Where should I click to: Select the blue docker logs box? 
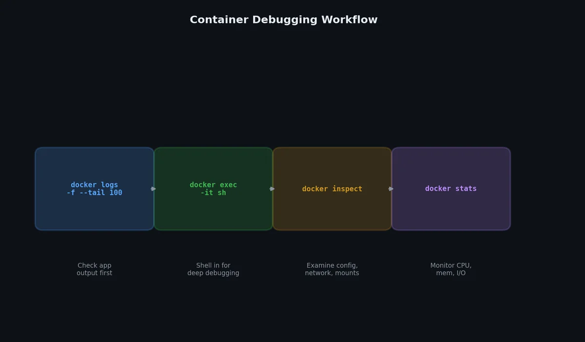95,189
